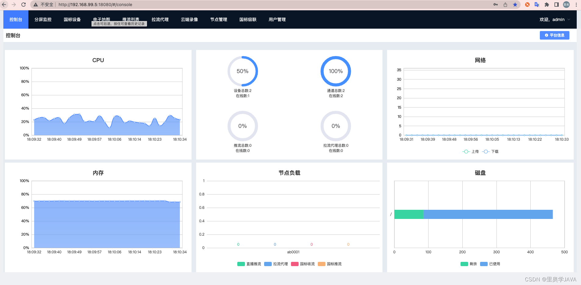
Task: Open the 用户管理 navigation tab
Action: click(x=277, y=19)
